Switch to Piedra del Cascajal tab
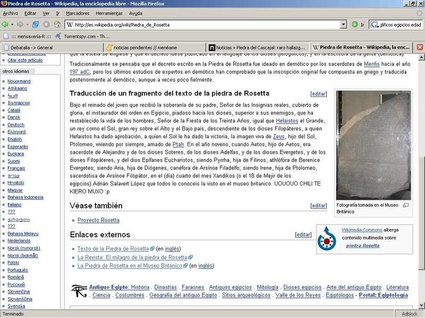 point(258,48)
